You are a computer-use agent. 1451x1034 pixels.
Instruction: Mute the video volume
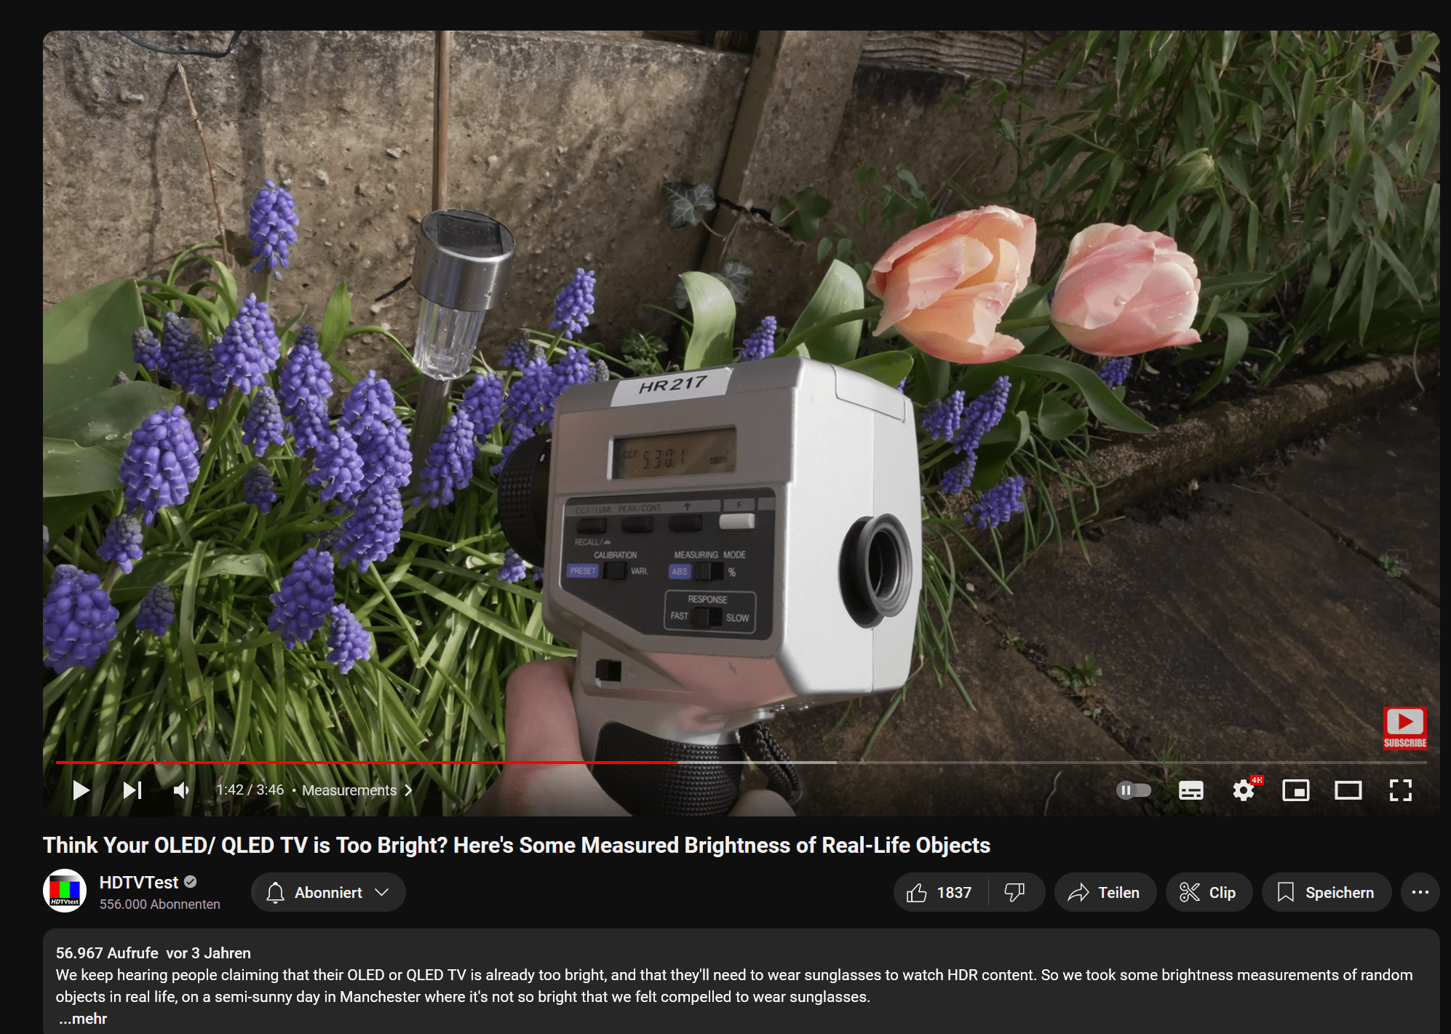182,790
